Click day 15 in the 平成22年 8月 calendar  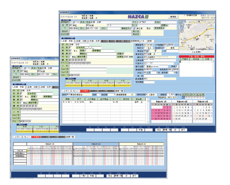[x=174, y=113]
